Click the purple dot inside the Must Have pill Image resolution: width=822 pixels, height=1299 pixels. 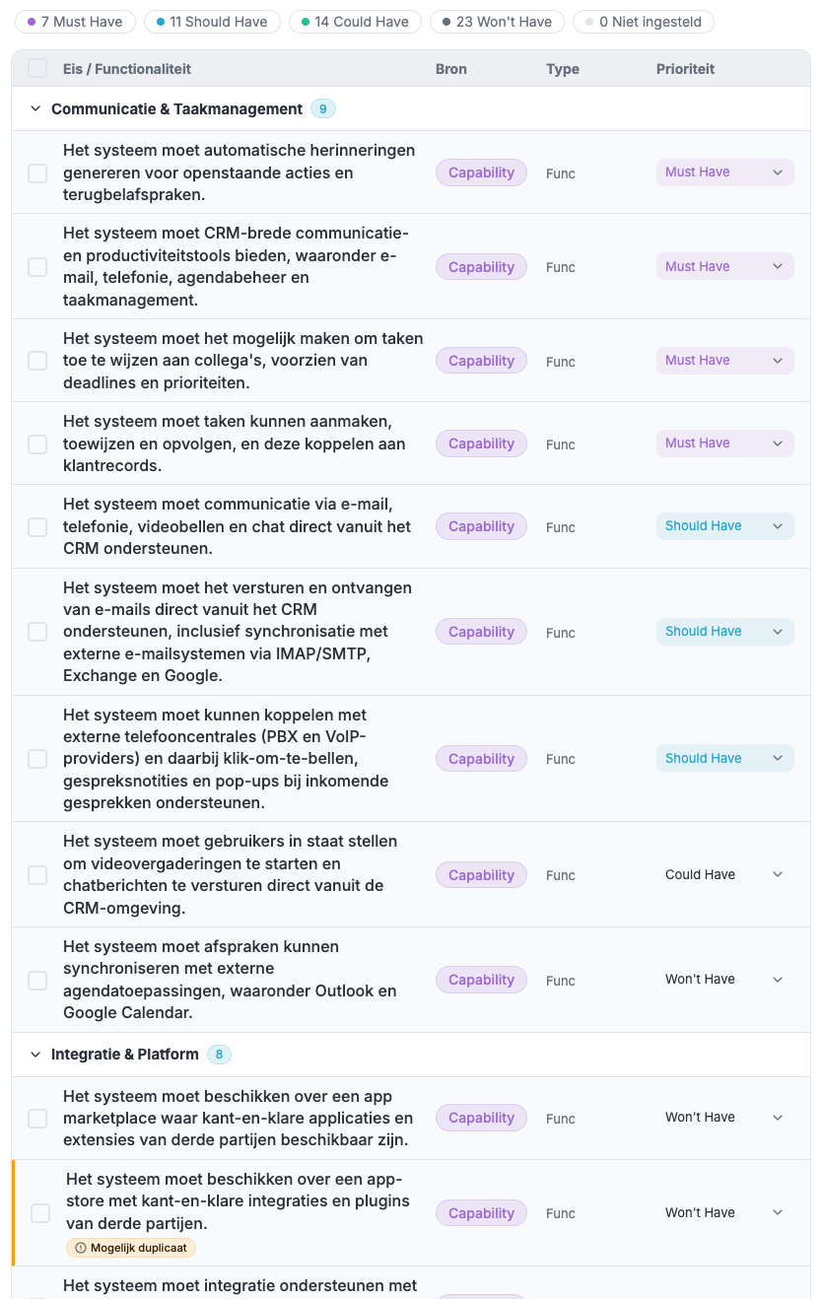[31, 21]
